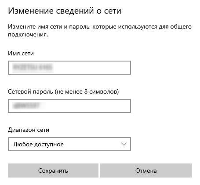The image size is (200, 185).
Task: Open the Диапазон сети dropdown
Action: 69,144
